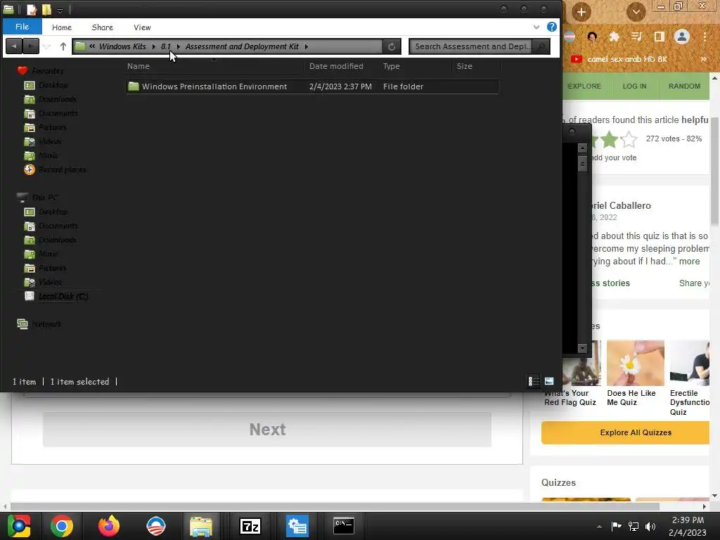Click the Properties icon in the title bar
The image size is (720, 540).
tap(31, 10)
